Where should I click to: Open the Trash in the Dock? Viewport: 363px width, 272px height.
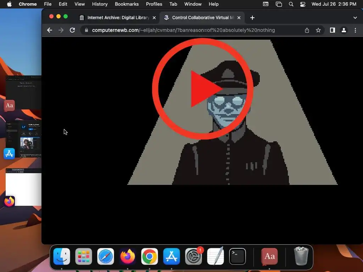[301, 256]
